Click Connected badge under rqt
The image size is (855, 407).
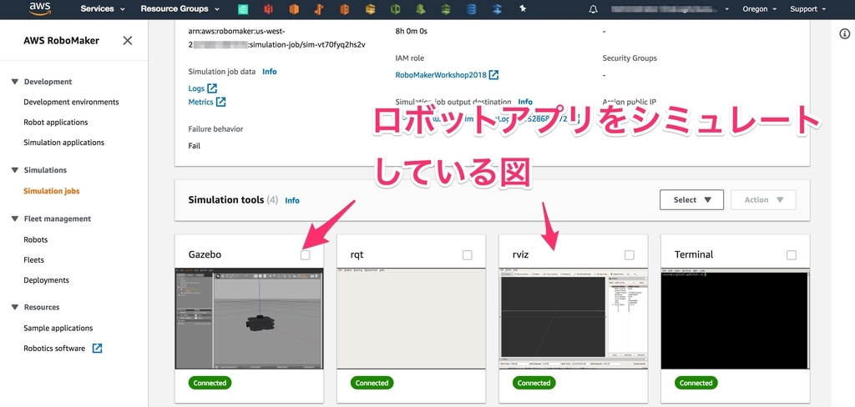(372, 383)
